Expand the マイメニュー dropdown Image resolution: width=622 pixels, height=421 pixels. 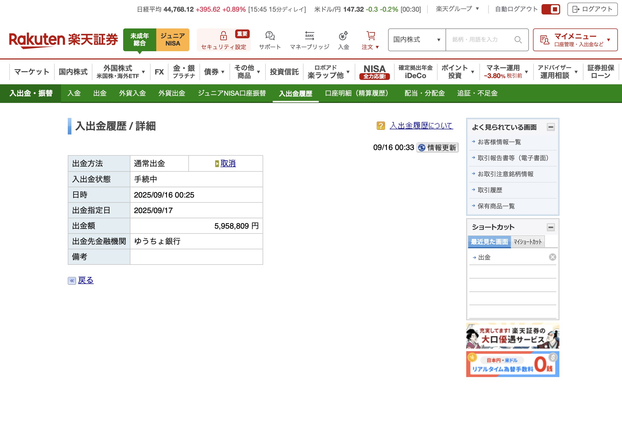575,40
